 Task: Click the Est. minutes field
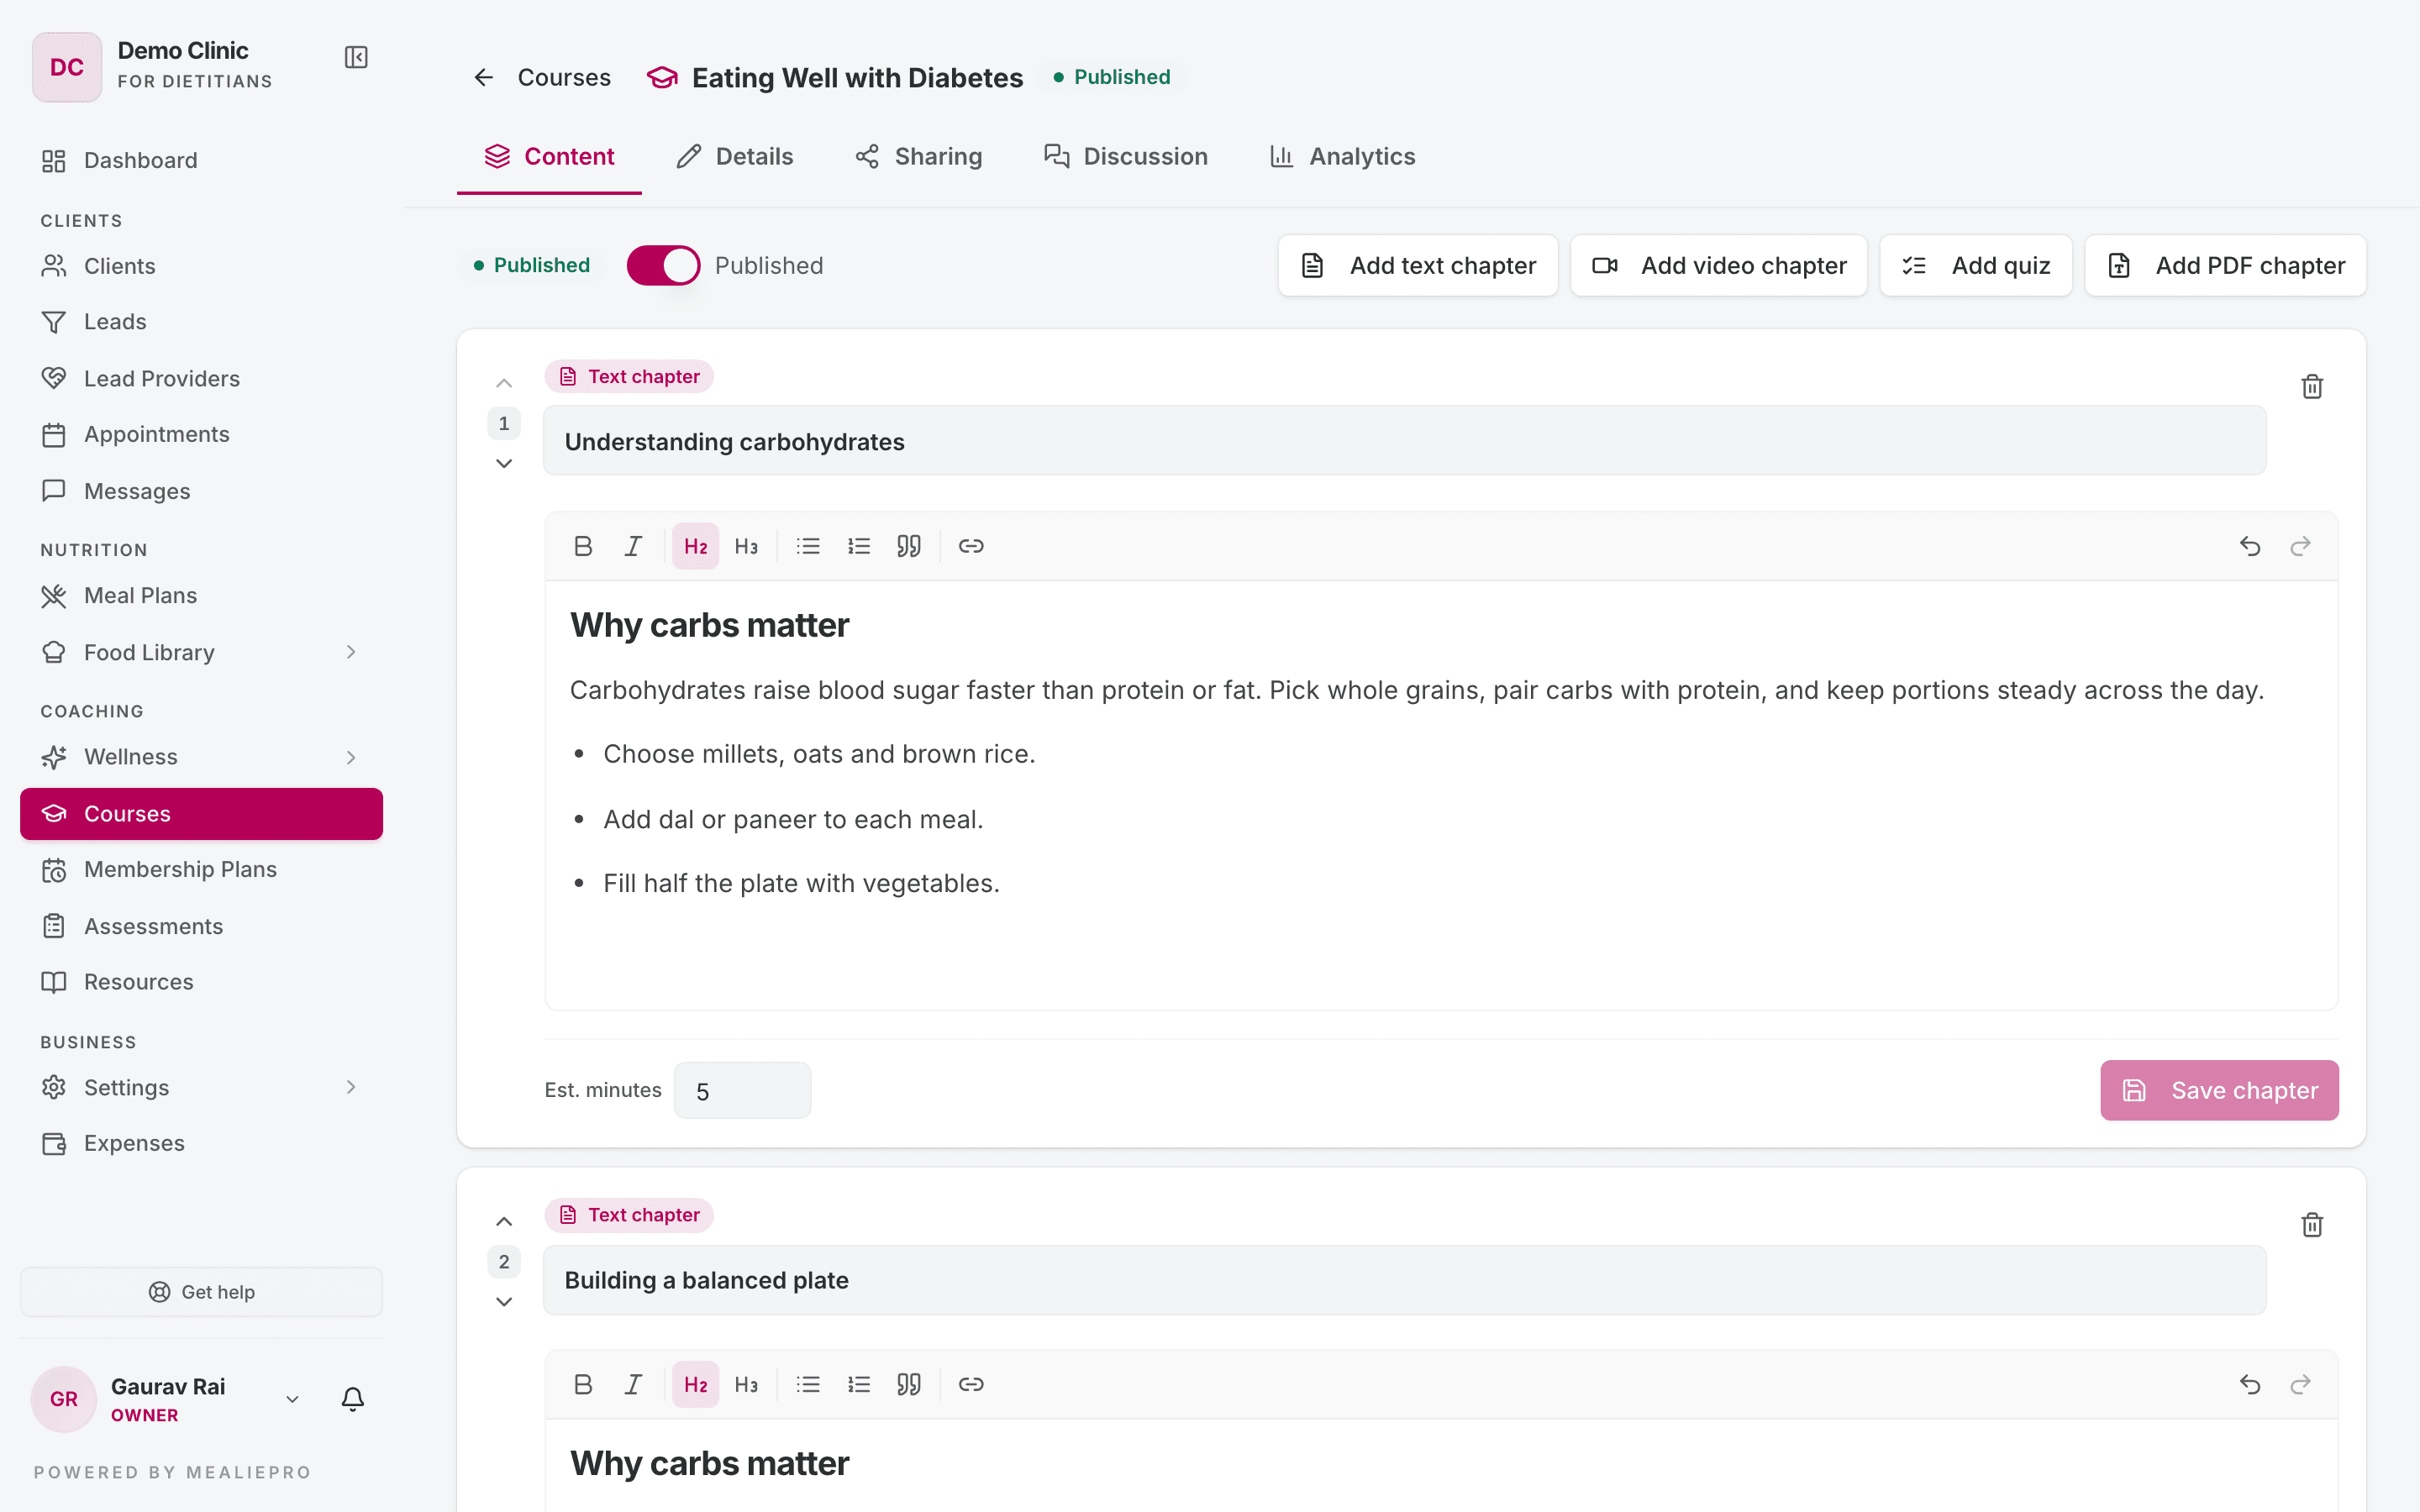(742, 1090)
